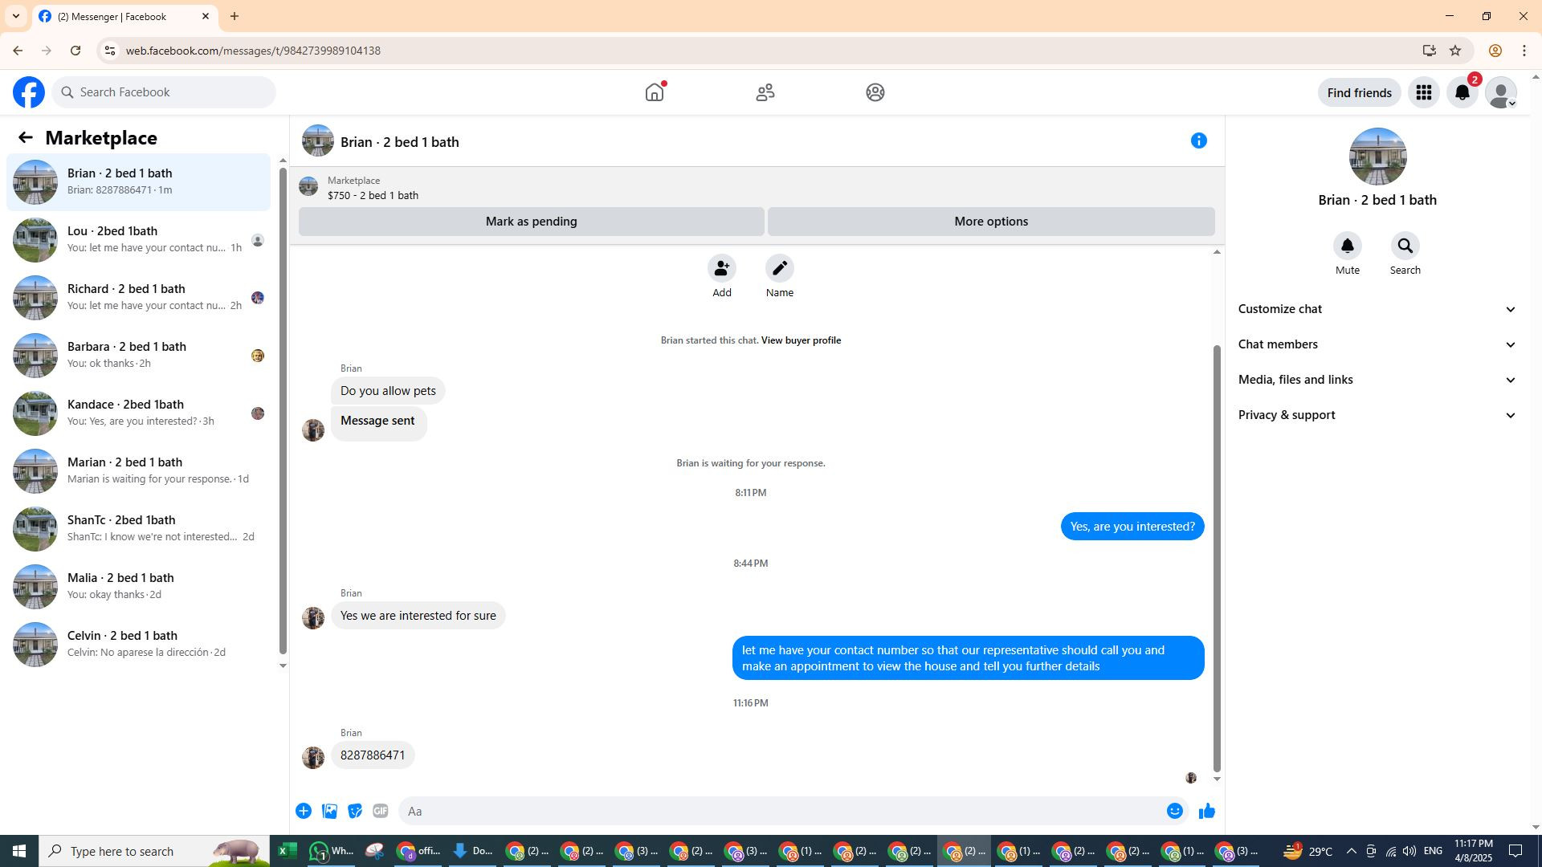Expand the Customize chat section
This screenshot has height=867, width=1542.
[x=1377, y=309]
